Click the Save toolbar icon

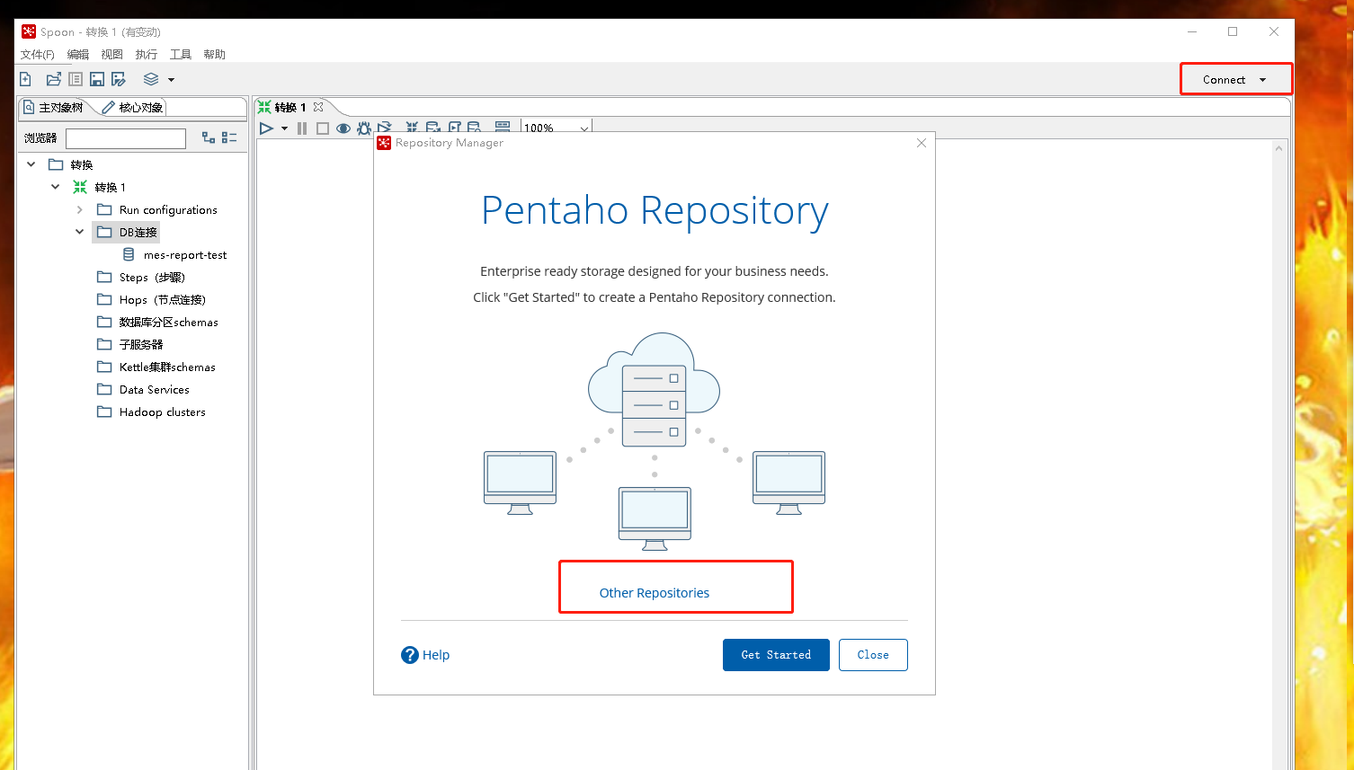coord(97,79)
